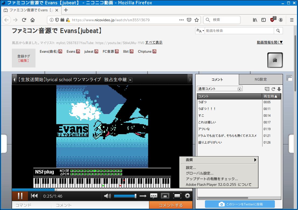This screenshot has height=210, width=298.
Task: Open the Evans(曲名) tag link
Action: 48,52
